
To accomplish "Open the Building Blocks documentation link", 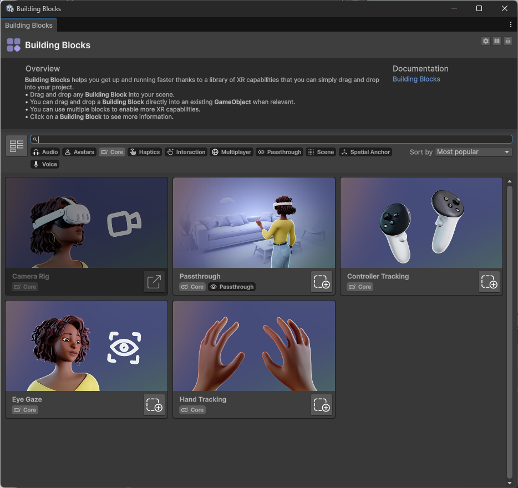I will coord(417,79).
